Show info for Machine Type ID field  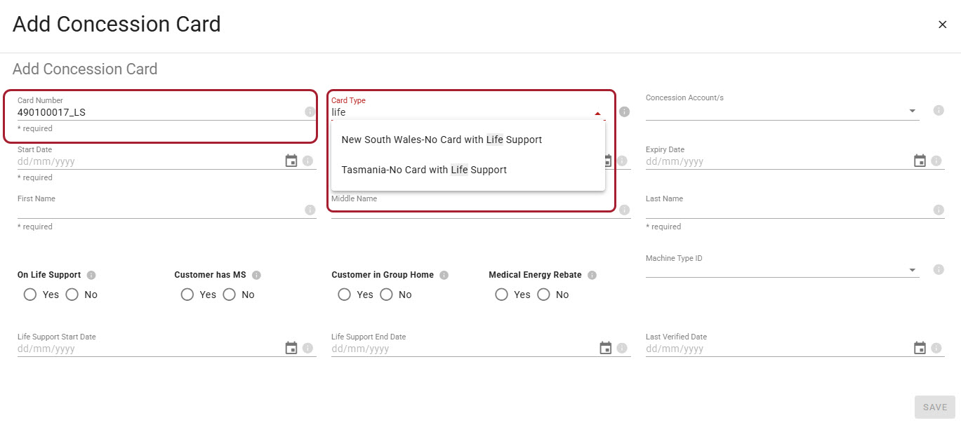[x=939, y=269]
